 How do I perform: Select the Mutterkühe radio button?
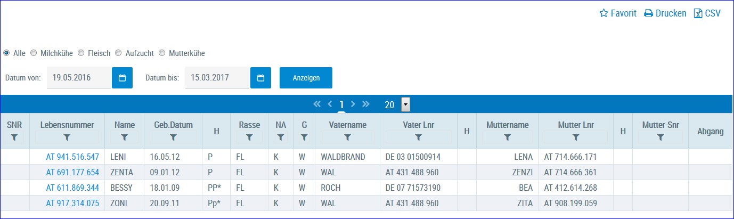[x=162, y=53]
